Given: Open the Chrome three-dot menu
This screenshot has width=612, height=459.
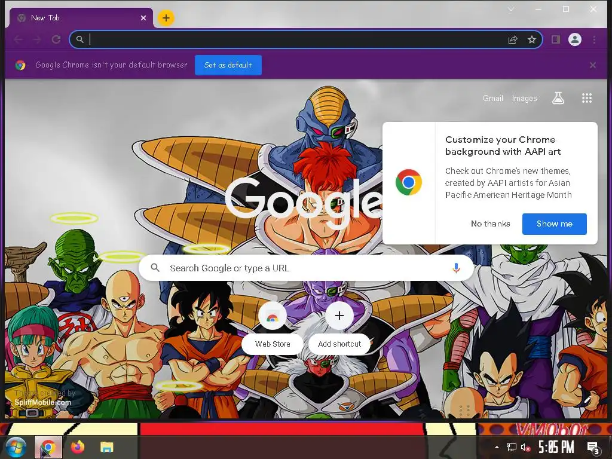Looking at the screenshot, I should 594,39.
